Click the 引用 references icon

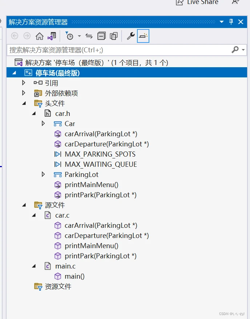click(x=38, y=82)
